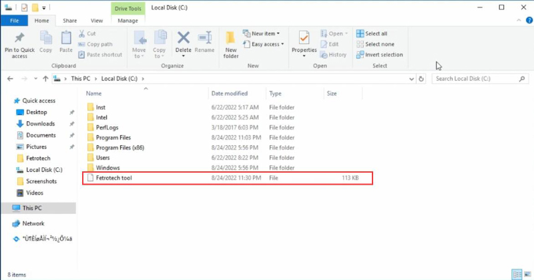The width and height of the screenshot is (534, 280).
Task: Open the Copy to dropdown
Action: (x=159, y=44)
